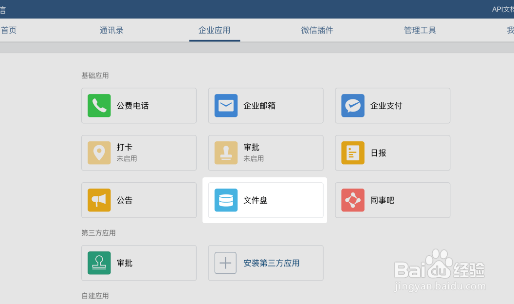The image size is (514, 304).
Task: Open the third-party 审批 app icon
Action: [x=99, y=263]
